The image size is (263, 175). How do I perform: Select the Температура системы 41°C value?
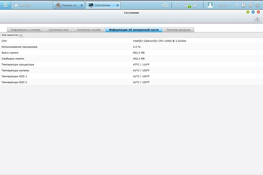point(141,70)
